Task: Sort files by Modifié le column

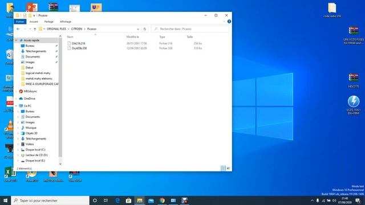Action: (x=132, y=37)
